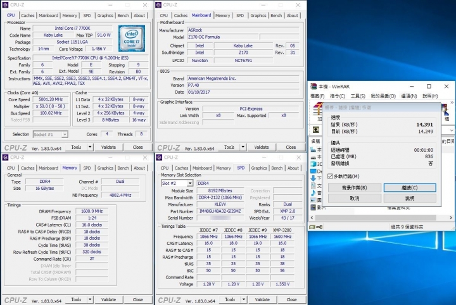Open the Socket #1 selection dropdown
The image size is (456, 305).
50,134
